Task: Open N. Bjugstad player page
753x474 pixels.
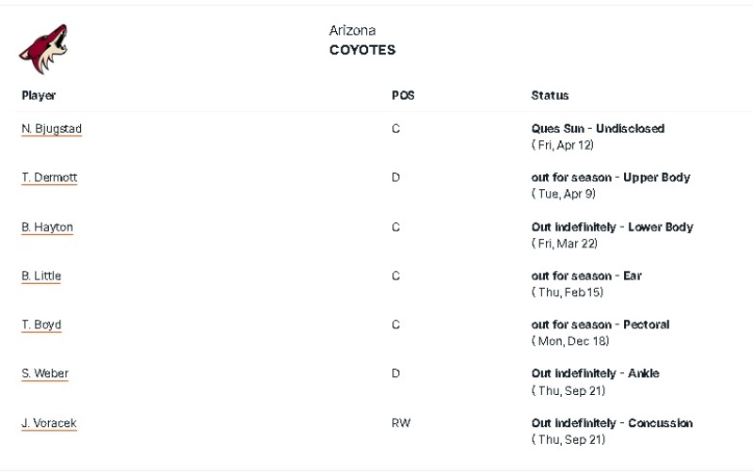Action: (52, 129)
